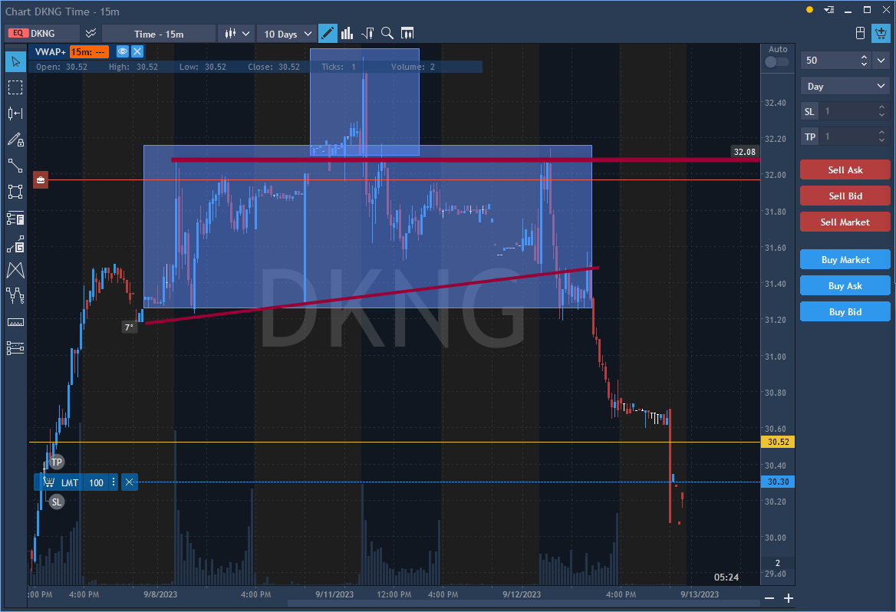Choose the rectangle shape drawing tool
Viewport: 896px width, 612px height.
(15, 192)
